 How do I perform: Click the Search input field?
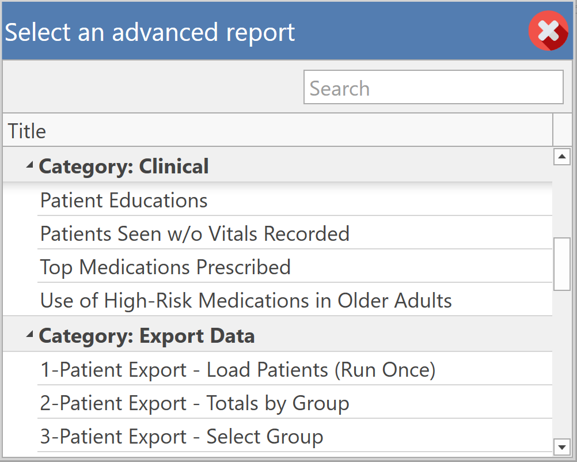click(433, 88)
